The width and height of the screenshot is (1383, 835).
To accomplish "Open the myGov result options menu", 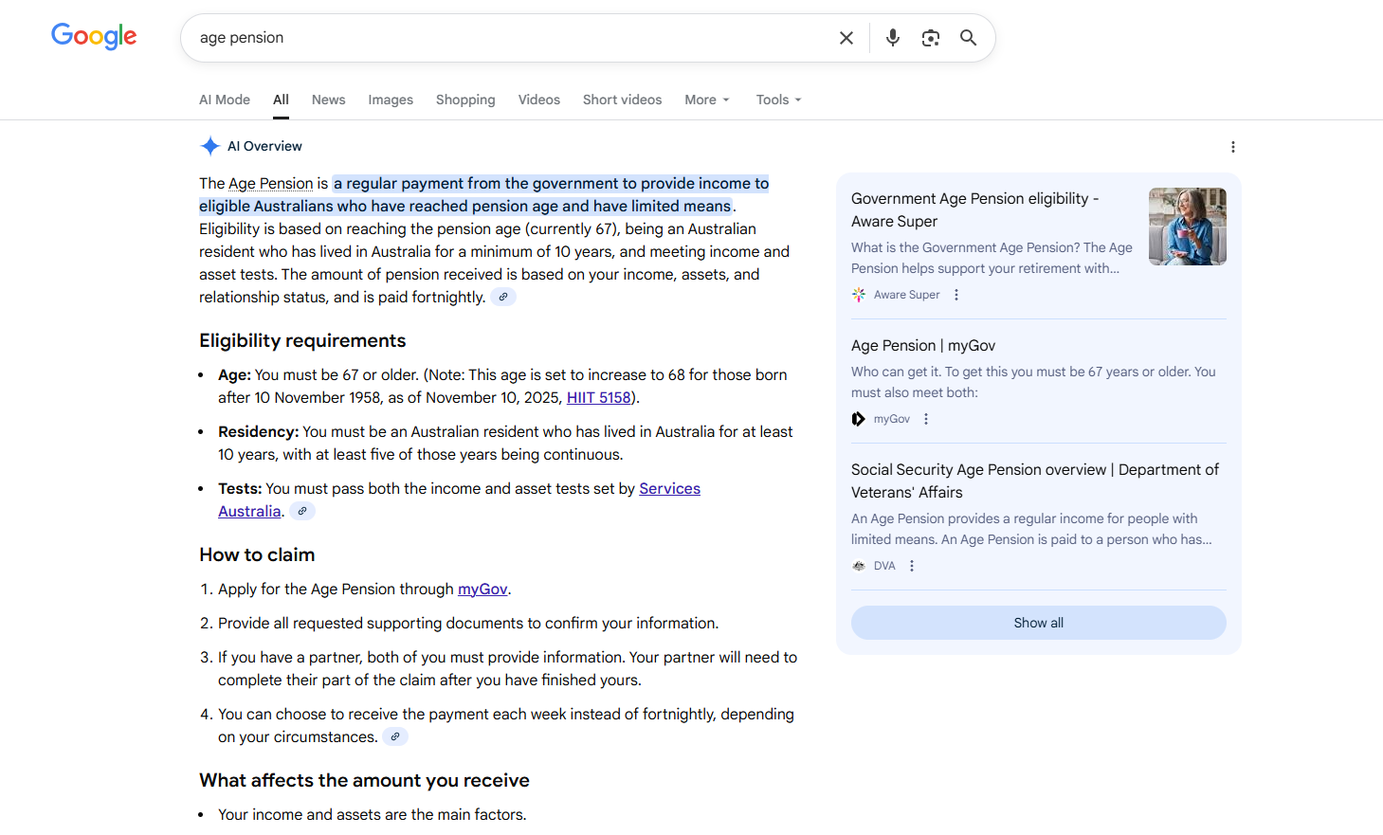I will click(x=926, y=419).
